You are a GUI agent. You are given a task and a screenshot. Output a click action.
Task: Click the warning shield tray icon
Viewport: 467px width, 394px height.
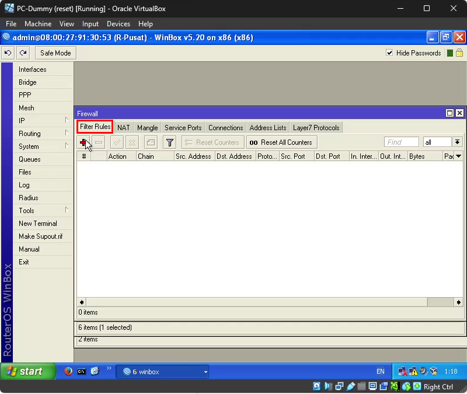click(x=413, y=371)
